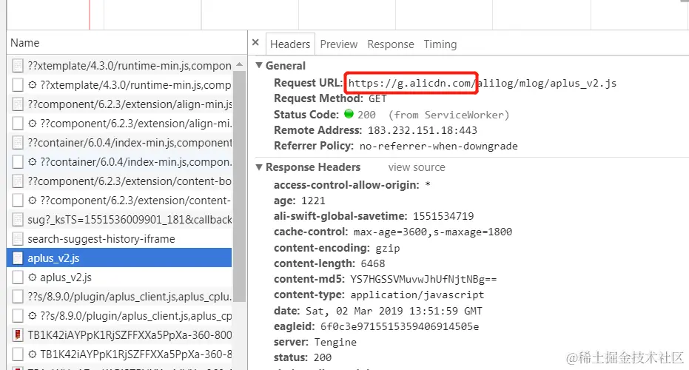Click scroll up arrow in request list
689x370 pixels.
pos(240,64)
